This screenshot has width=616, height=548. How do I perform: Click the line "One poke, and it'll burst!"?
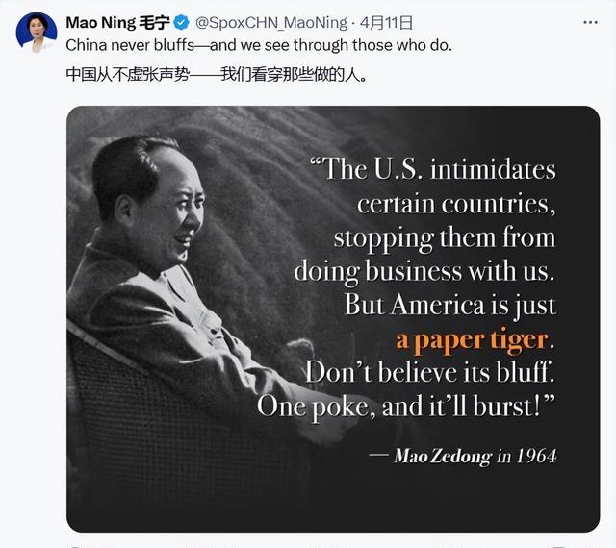(x=406, y=405)
